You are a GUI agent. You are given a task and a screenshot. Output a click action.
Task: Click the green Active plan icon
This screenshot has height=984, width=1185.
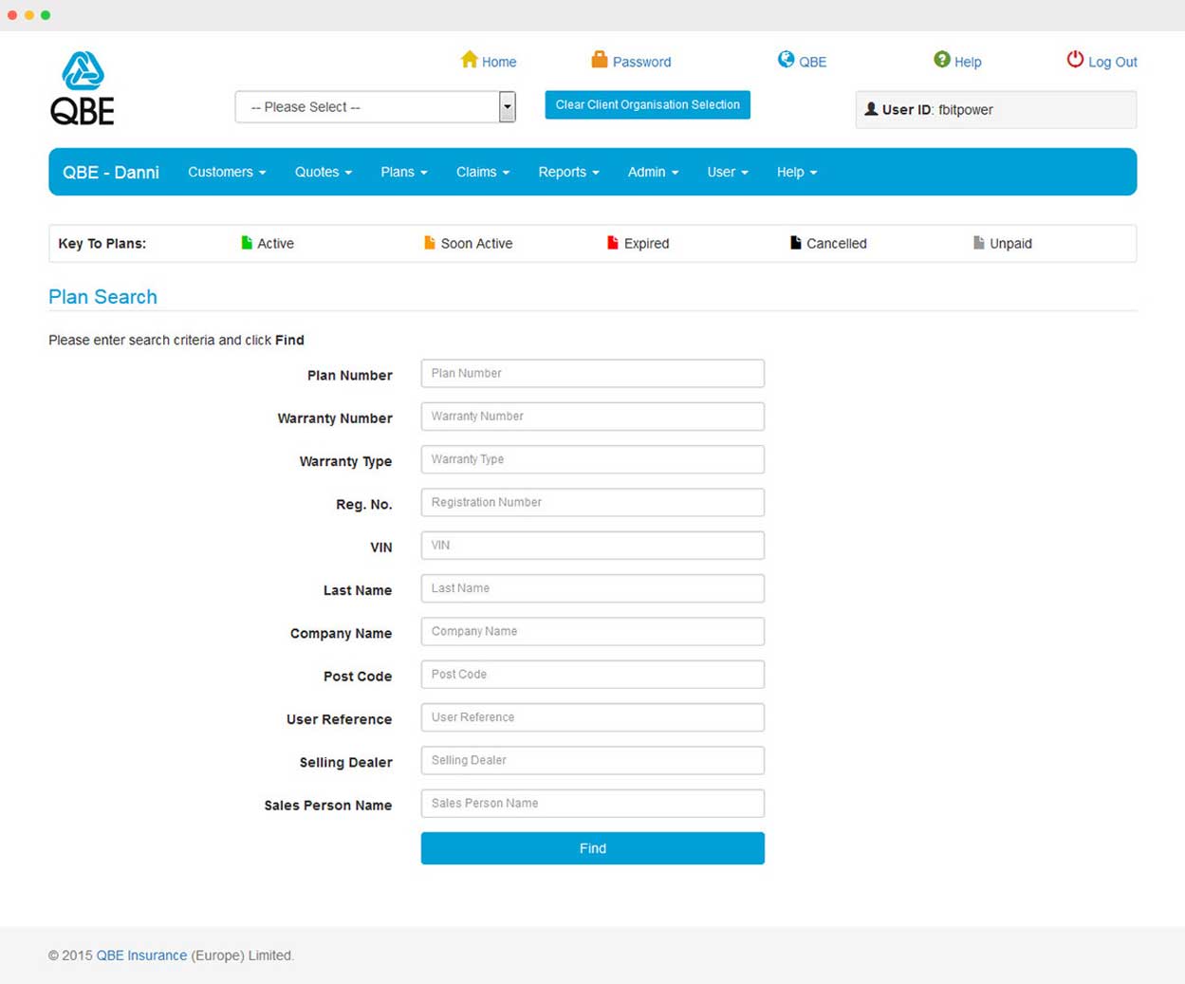(247, 243)
